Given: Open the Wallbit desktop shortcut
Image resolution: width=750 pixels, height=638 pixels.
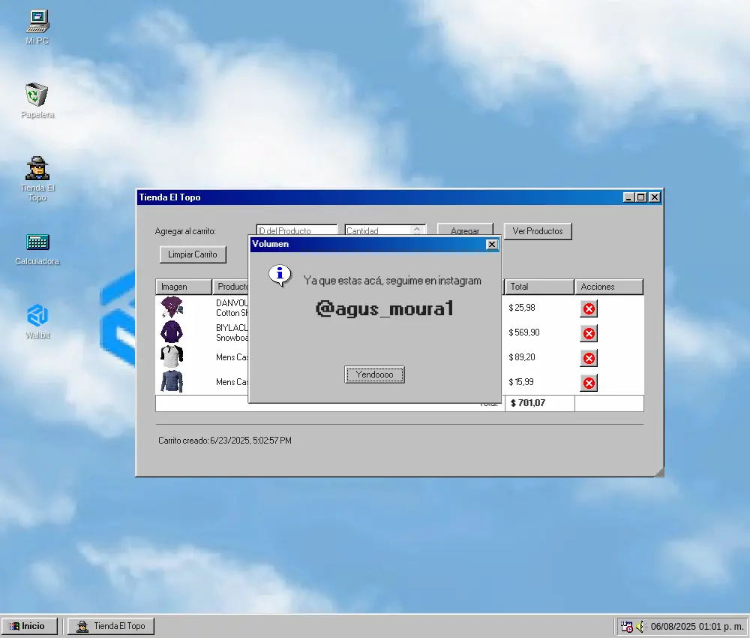Looking at the screenshot, I should pos(37,315).
